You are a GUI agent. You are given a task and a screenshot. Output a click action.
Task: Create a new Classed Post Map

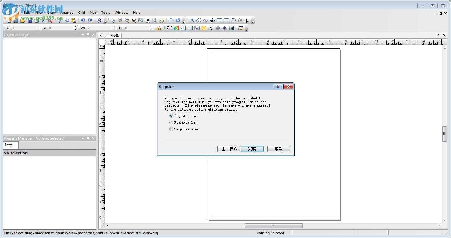point(190,28)
